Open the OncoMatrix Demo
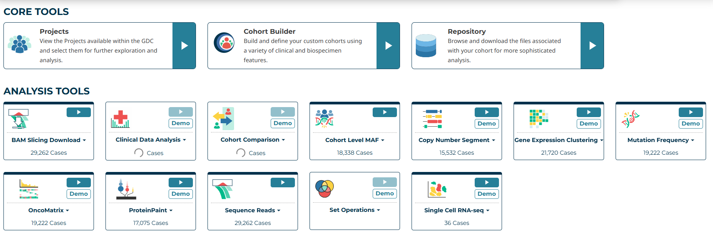 coord(79,194)
